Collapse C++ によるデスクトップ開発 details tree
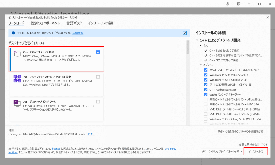The image size is (275, 165). (x=197, y=40)
